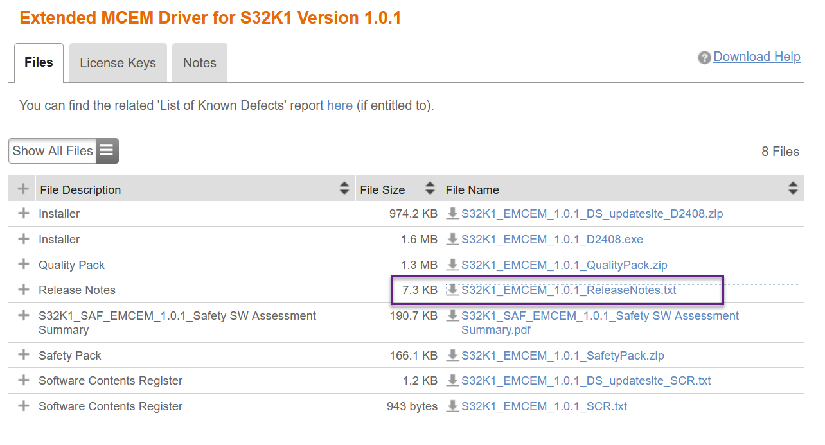Select the '1.3 MB' file size cell

click(419, 265)
